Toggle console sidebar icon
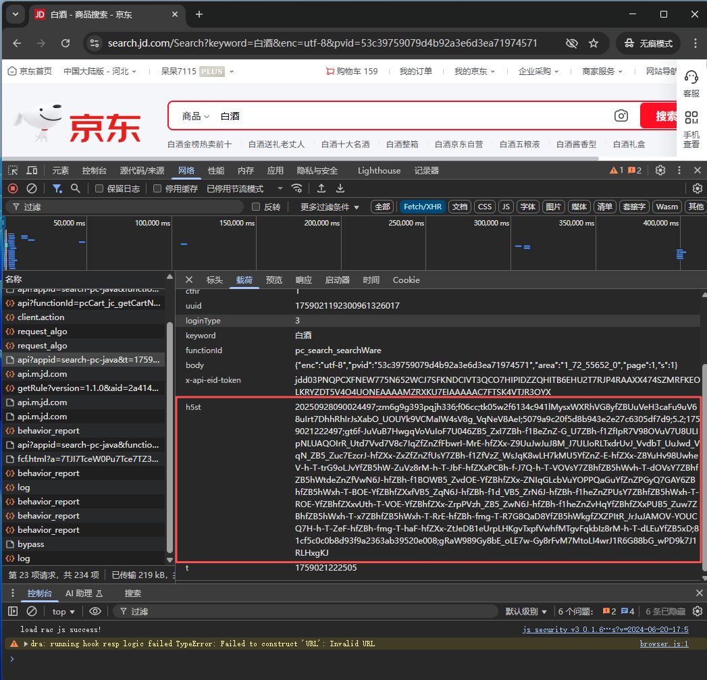 point(13,611)
